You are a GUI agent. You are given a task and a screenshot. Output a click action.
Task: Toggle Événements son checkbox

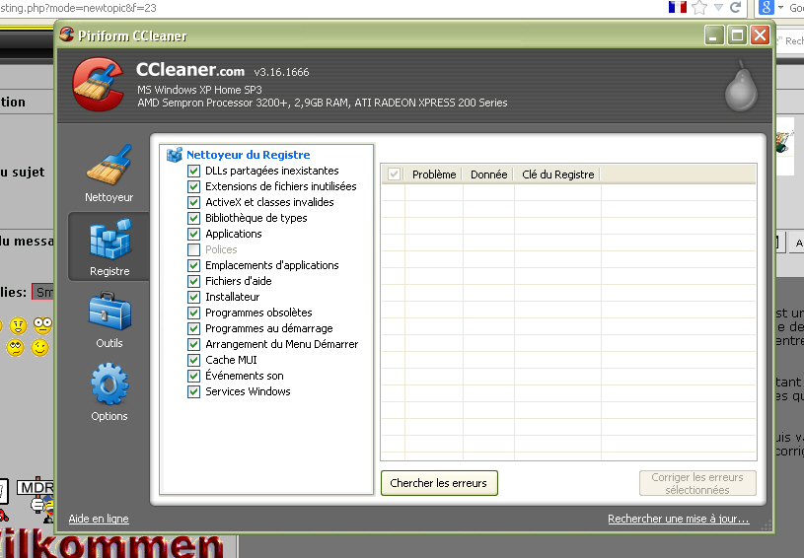tap(193, 376)
